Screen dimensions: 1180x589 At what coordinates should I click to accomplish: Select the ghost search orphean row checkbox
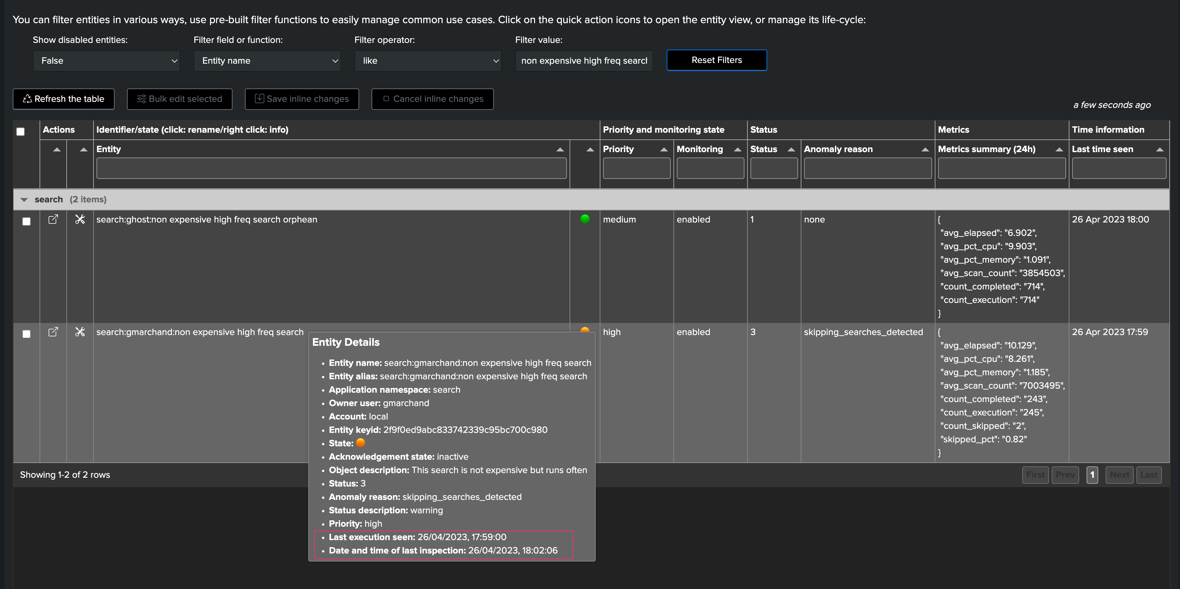coord(26,221)
